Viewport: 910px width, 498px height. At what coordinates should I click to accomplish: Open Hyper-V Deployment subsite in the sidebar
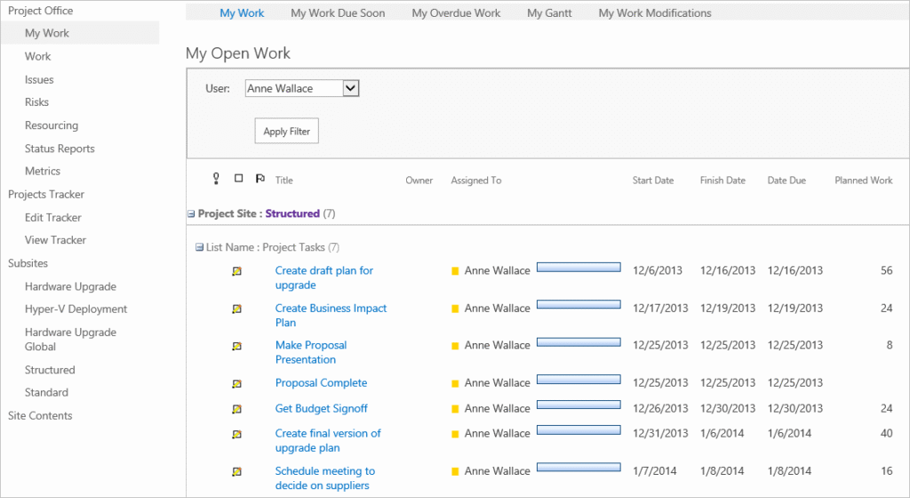click(x=76, y=309)
